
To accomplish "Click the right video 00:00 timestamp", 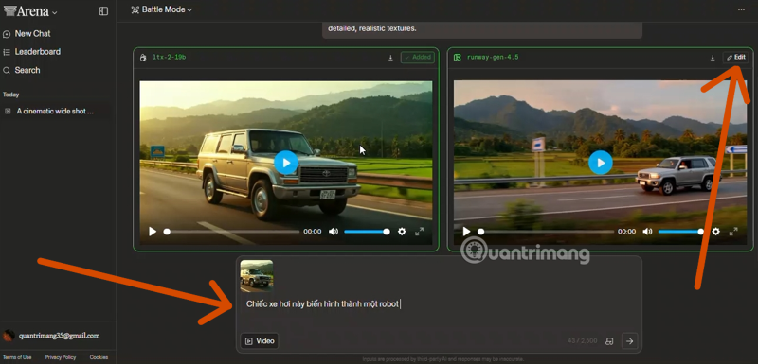I will [x=626, y=232].
